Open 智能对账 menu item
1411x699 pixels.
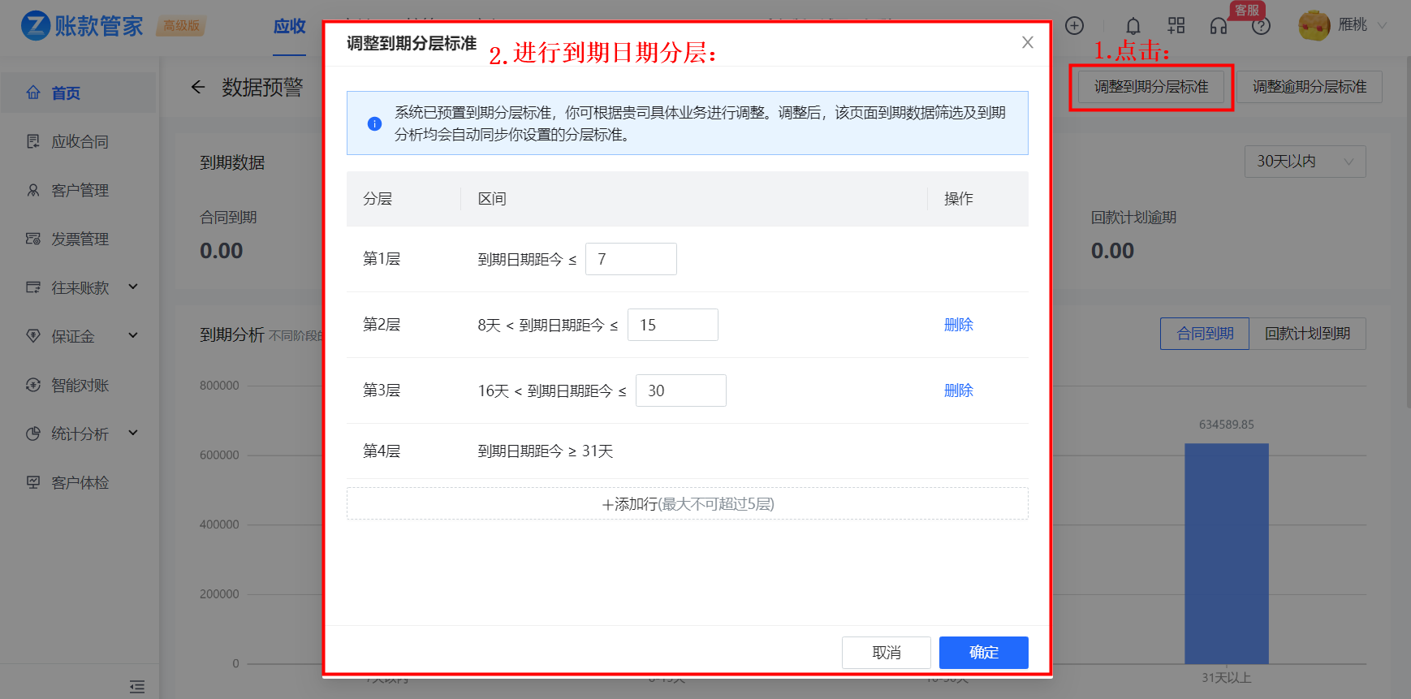[x=78, y=385]
